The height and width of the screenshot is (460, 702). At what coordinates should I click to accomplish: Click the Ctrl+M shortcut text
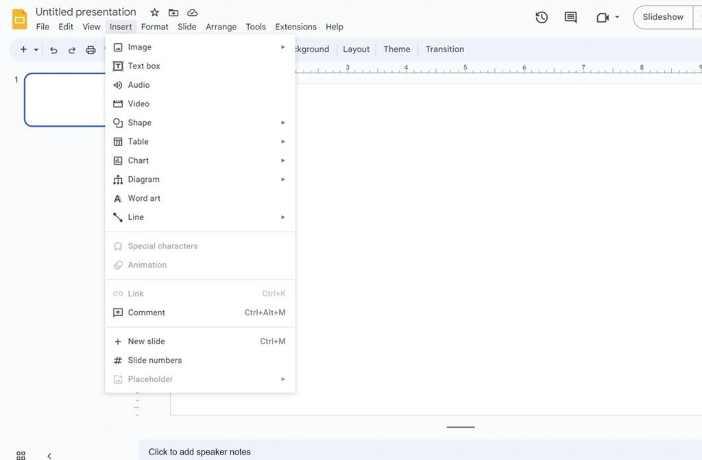coord(273,341)
